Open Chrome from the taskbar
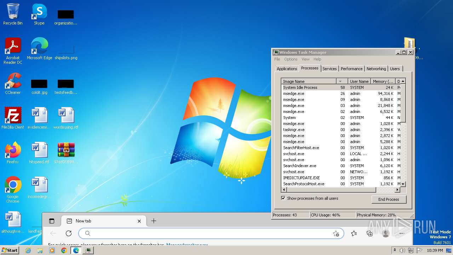Image resolution: width=453 pixels, height=255 pixels. [64, 250]
